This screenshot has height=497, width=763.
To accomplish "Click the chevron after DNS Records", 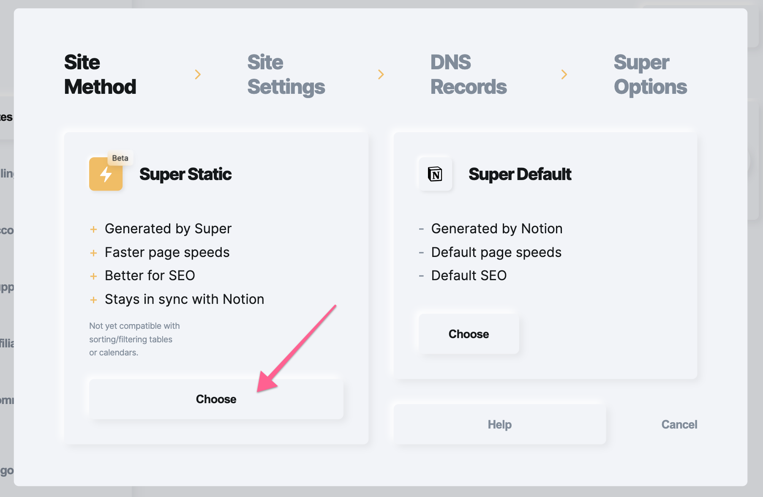I will (564, 75).
